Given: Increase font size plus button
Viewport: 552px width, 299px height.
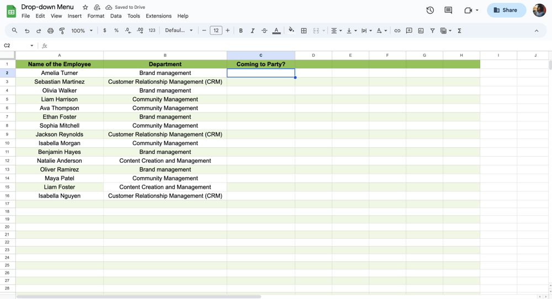Looking at the screenshot, I should coord(227,30).
